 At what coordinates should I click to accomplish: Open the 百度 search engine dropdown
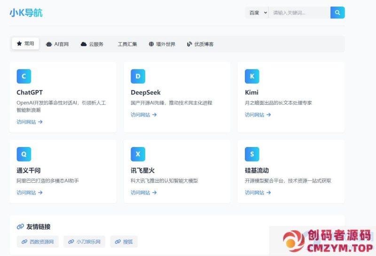tap(257, 13)
